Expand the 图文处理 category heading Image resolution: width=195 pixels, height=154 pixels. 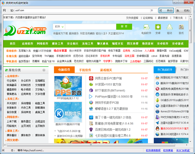(13, 140)
